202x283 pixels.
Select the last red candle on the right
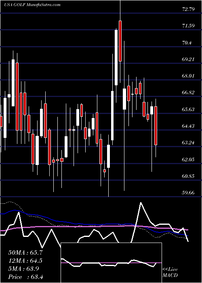[x=156, y=126]
